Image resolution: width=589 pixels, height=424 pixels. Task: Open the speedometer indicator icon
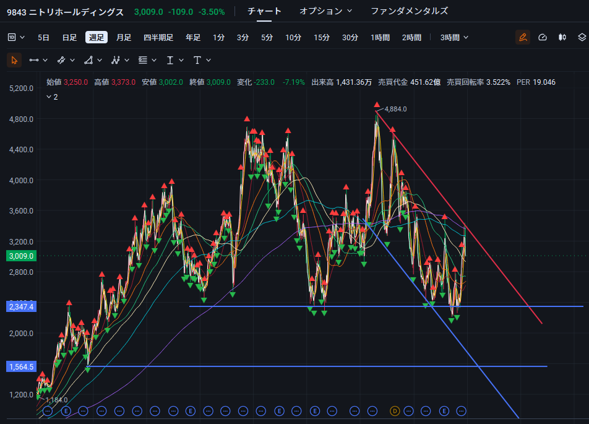click(543, 37)
